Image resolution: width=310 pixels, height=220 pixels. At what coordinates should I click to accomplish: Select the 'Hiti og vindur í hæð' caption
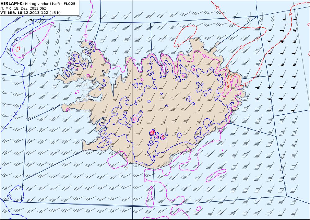click(x=42, y=4)
